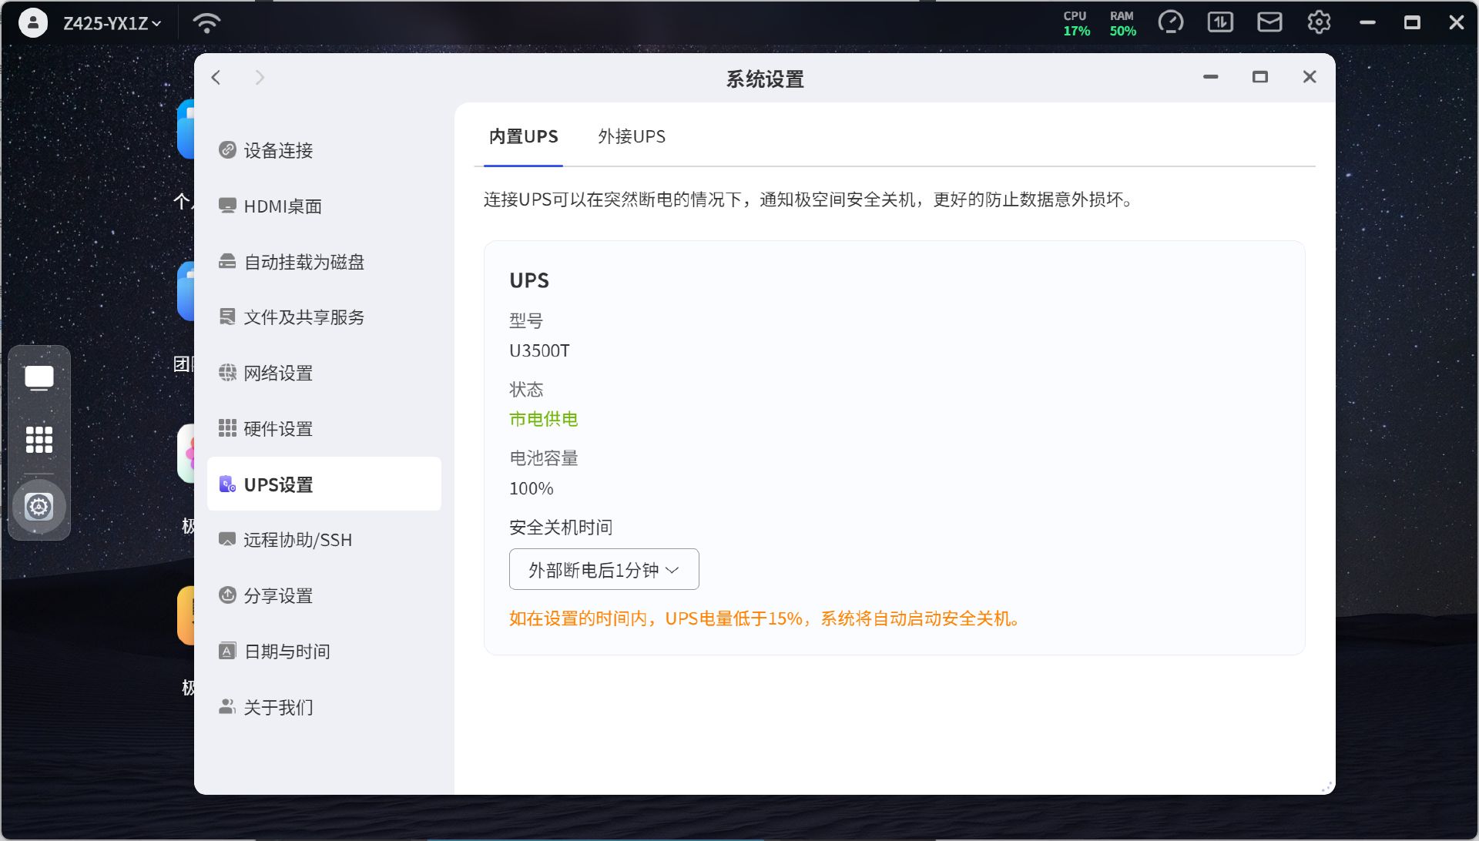Open the transfer tasks icon in top bar
The image size is (1479, 841).
(1220, 22)
